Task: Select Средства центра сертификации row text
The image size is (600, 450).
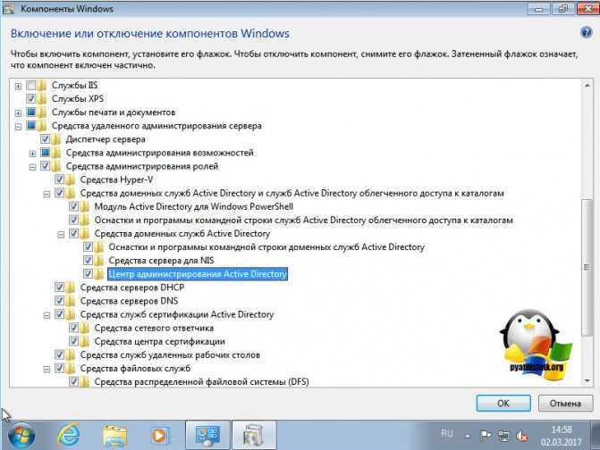Action: pos(159,341)
